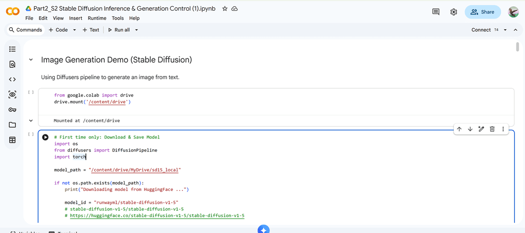Expand the Run all dropdown arrow
The width and height of the screenshot is (525, 233).
point(137,30)
